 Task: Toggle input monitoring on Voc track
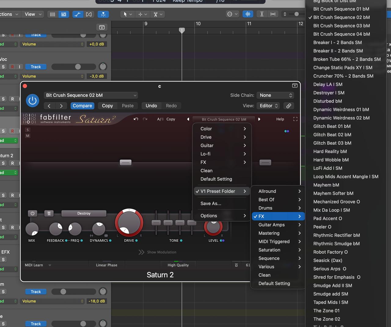tap(20, 67)
